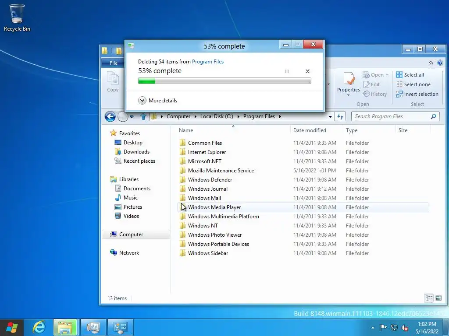Pause the delete operation

point(287,71)
